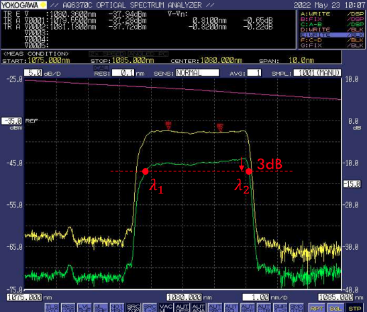Click the -0.8200nm marker difference
Image resolution: width=367 pixels, height=312 pixels.
(x=207, y=27)
